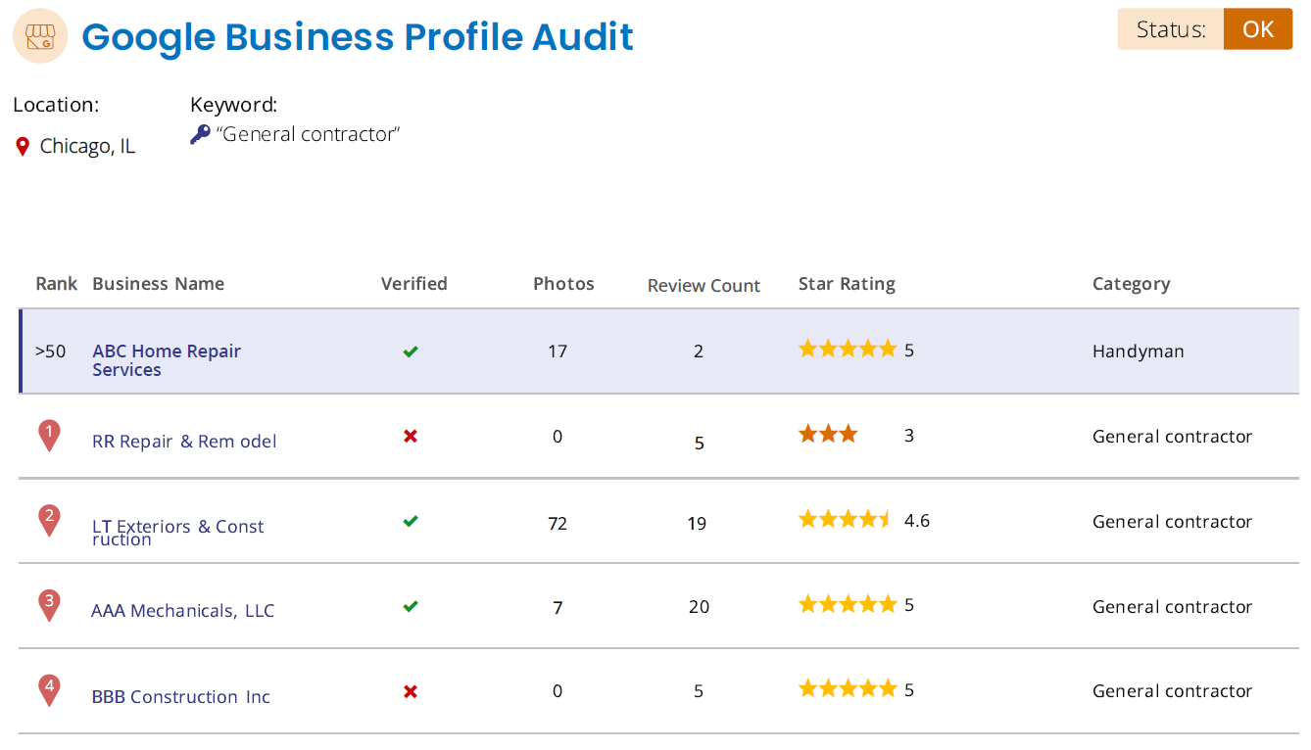This screenshot has width=1311, height=750.
Task: Click the Photos column header
Action: pos(563,284)
